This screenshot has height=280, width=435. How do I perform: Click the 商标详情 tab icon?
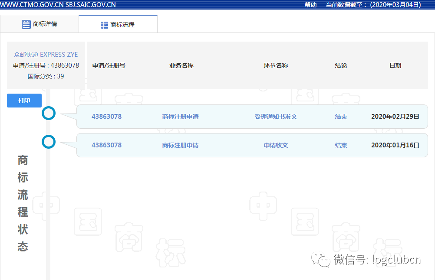pos(26,24)
